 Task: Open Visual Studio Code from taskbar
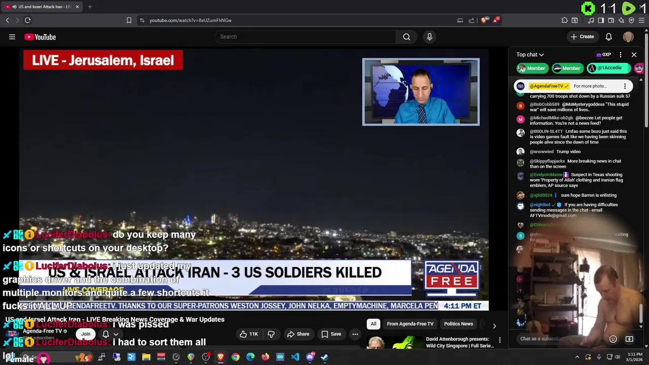(x=295, y=357)
